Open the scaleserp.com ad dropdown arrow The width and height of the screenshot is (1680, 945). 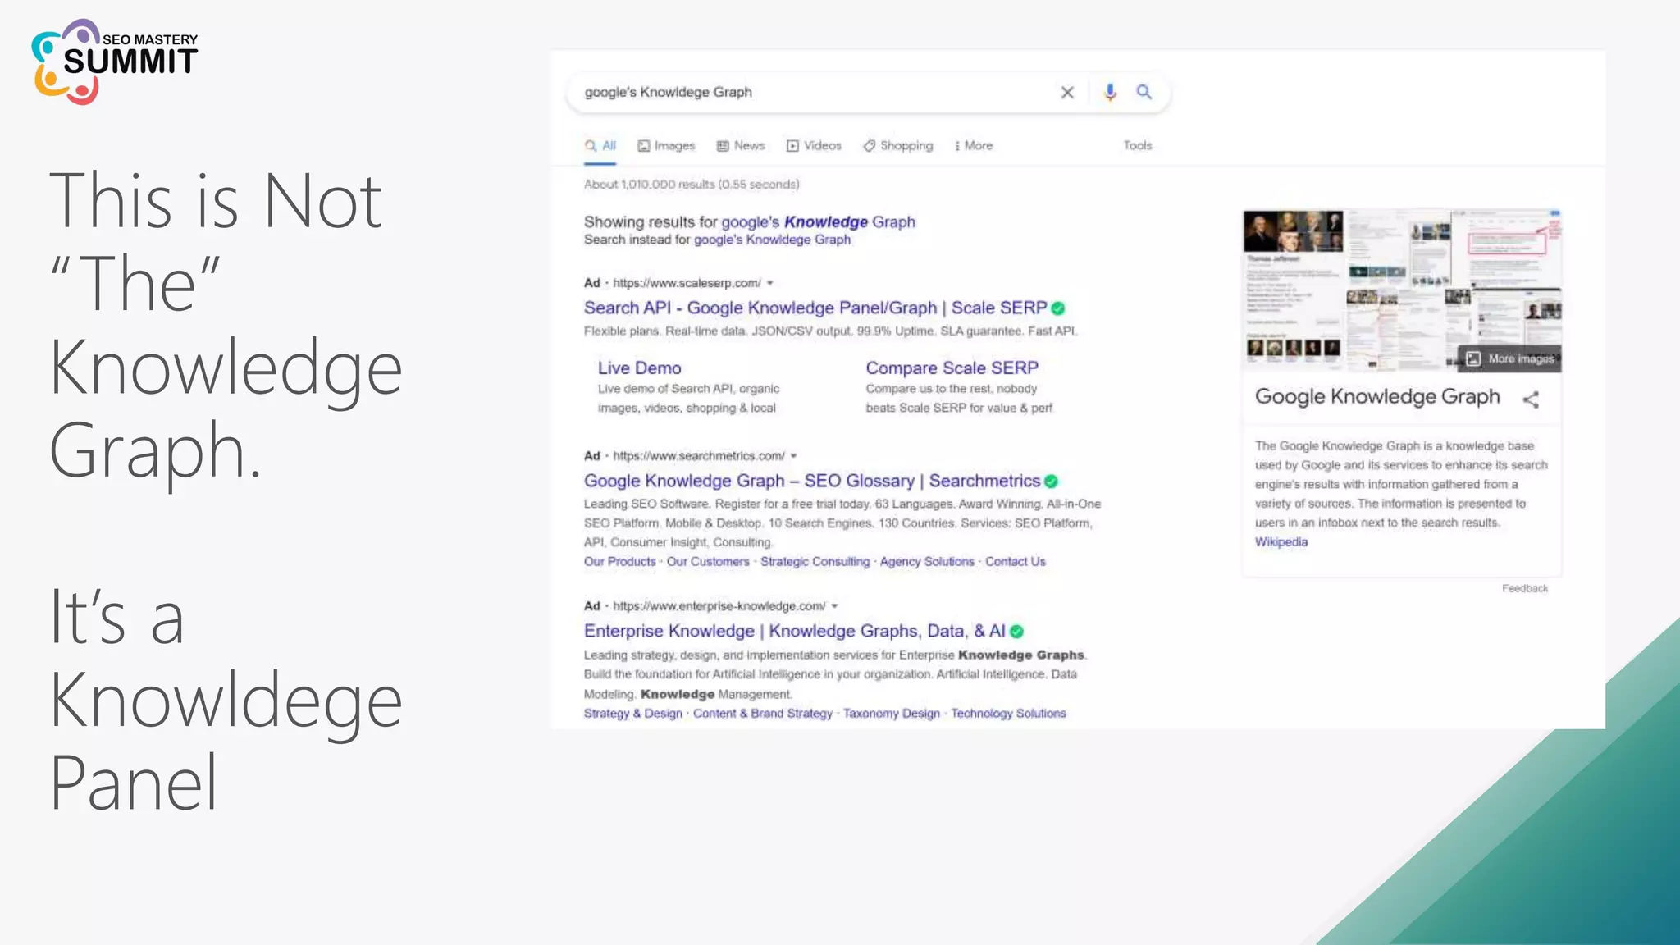point(769,283)
